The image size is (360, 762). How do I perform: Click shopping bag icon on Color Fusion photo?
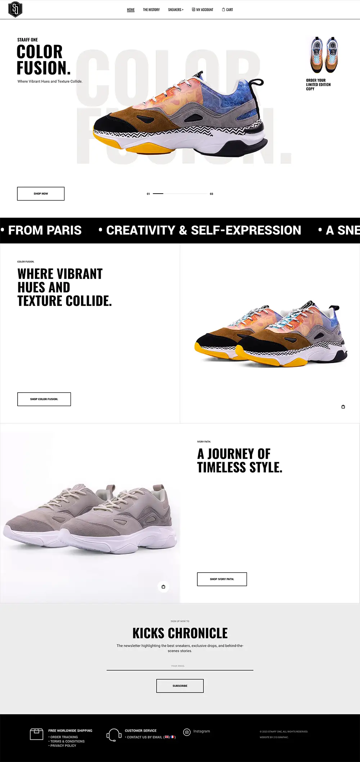point(343,407)
